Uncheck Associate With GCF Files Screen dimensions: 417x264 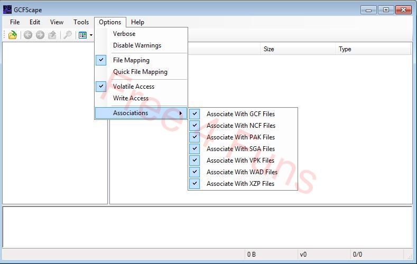240,114
